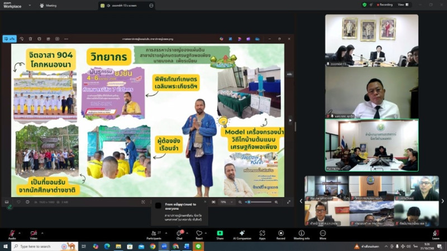Expand video options caret next to Video
Screen dimensions: 447x251
coord(42,231)
